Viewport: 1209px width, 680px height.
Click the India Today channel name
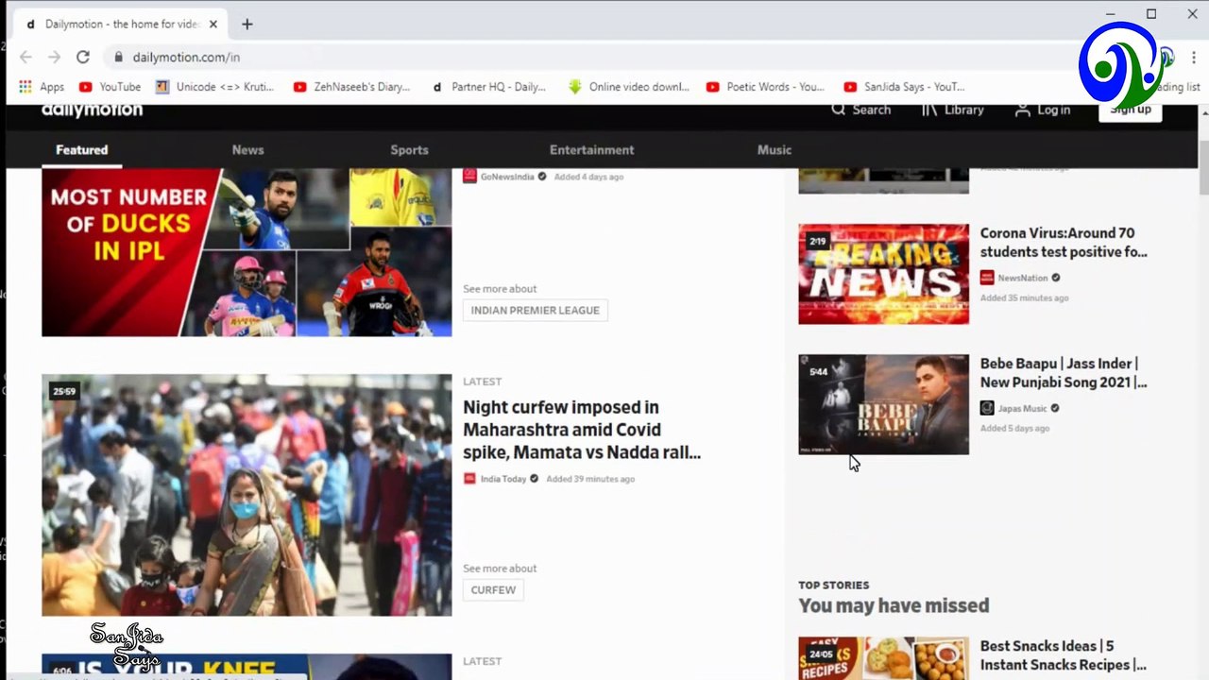503,479
